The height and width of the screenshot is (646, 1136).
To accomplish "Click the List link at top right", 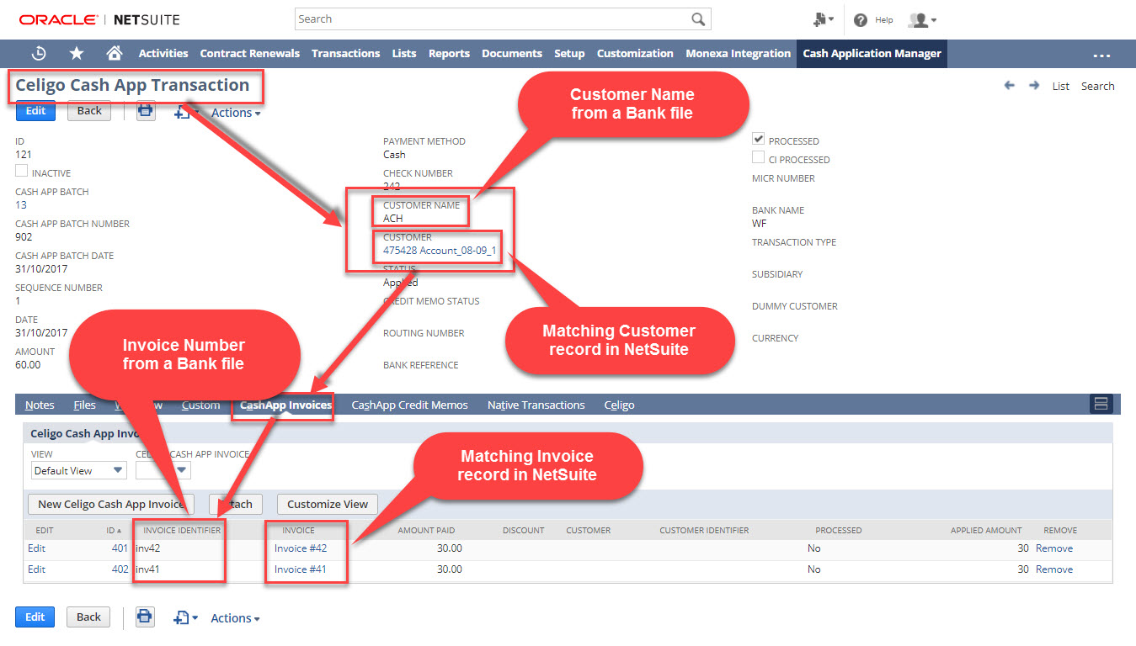I will click(x=1061, y=86).
